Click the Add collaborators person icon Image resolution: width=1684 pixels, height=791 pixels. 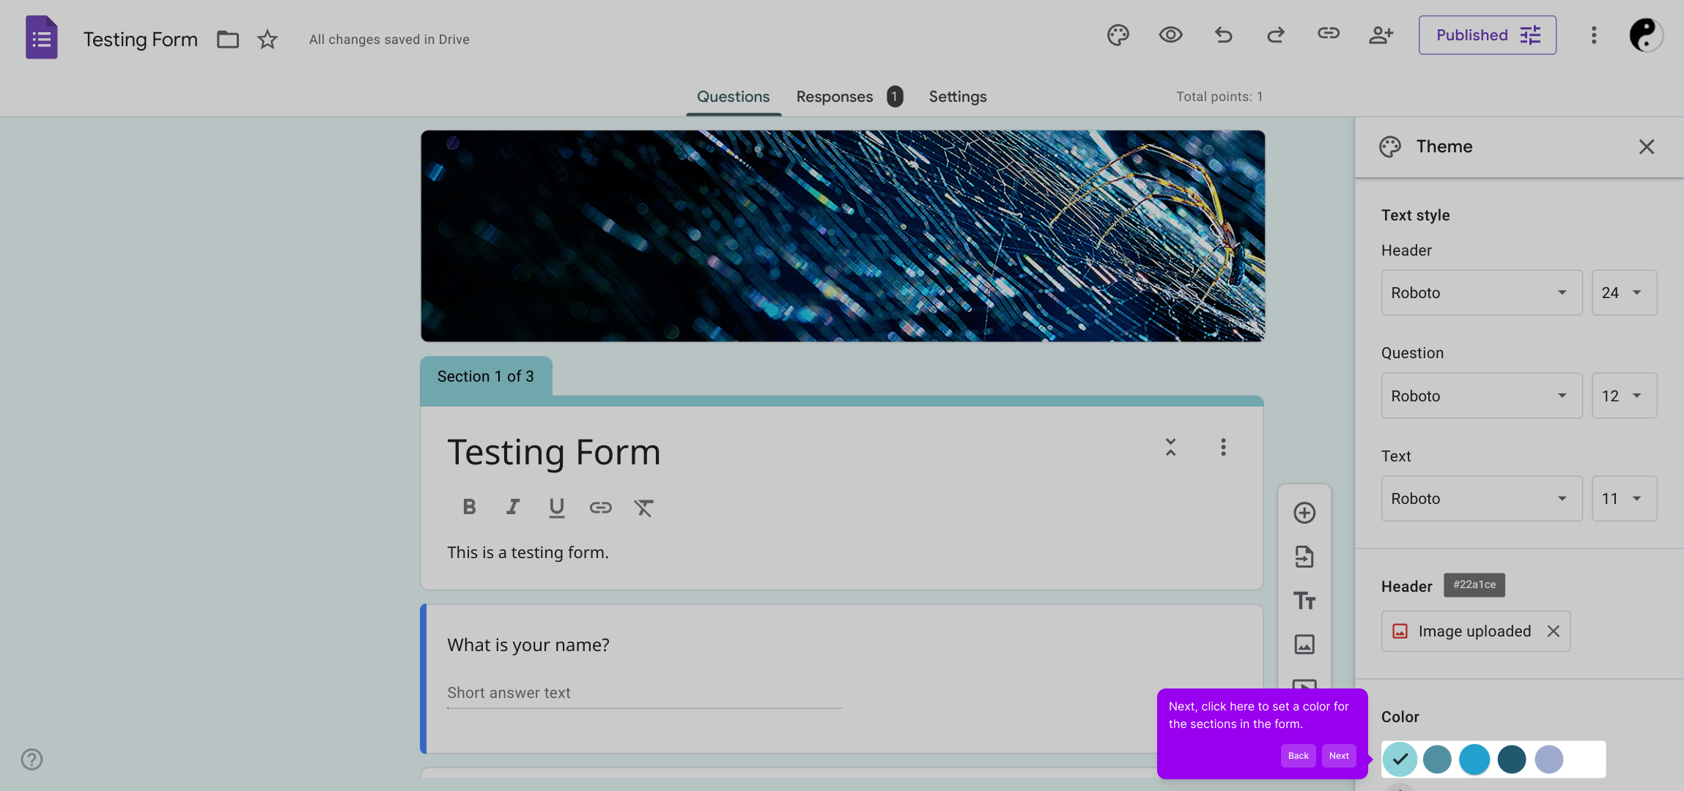click(1381, 35)
